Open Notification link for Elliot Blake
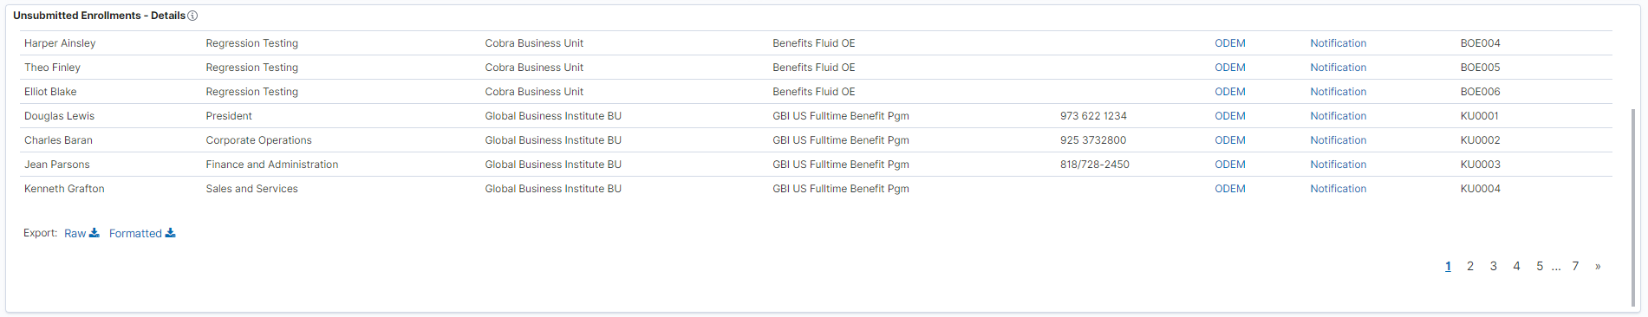The width and height of the screenshot is (1648, 317). [x=1338, y=92]
